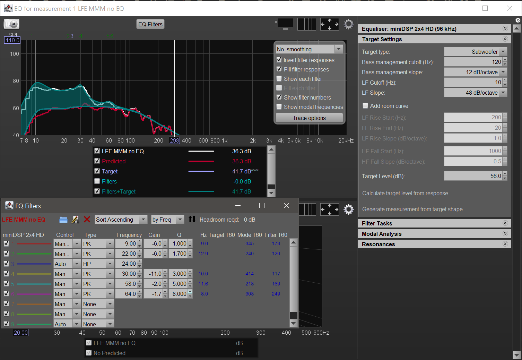Click LFE MMM no EQ white trace line

point(201,151)
